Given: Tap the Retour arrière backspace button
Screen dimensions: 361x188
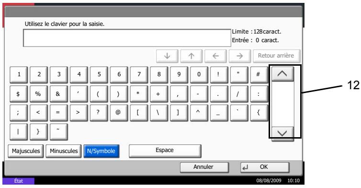Looking at the screenshot, I should (277, 56).
